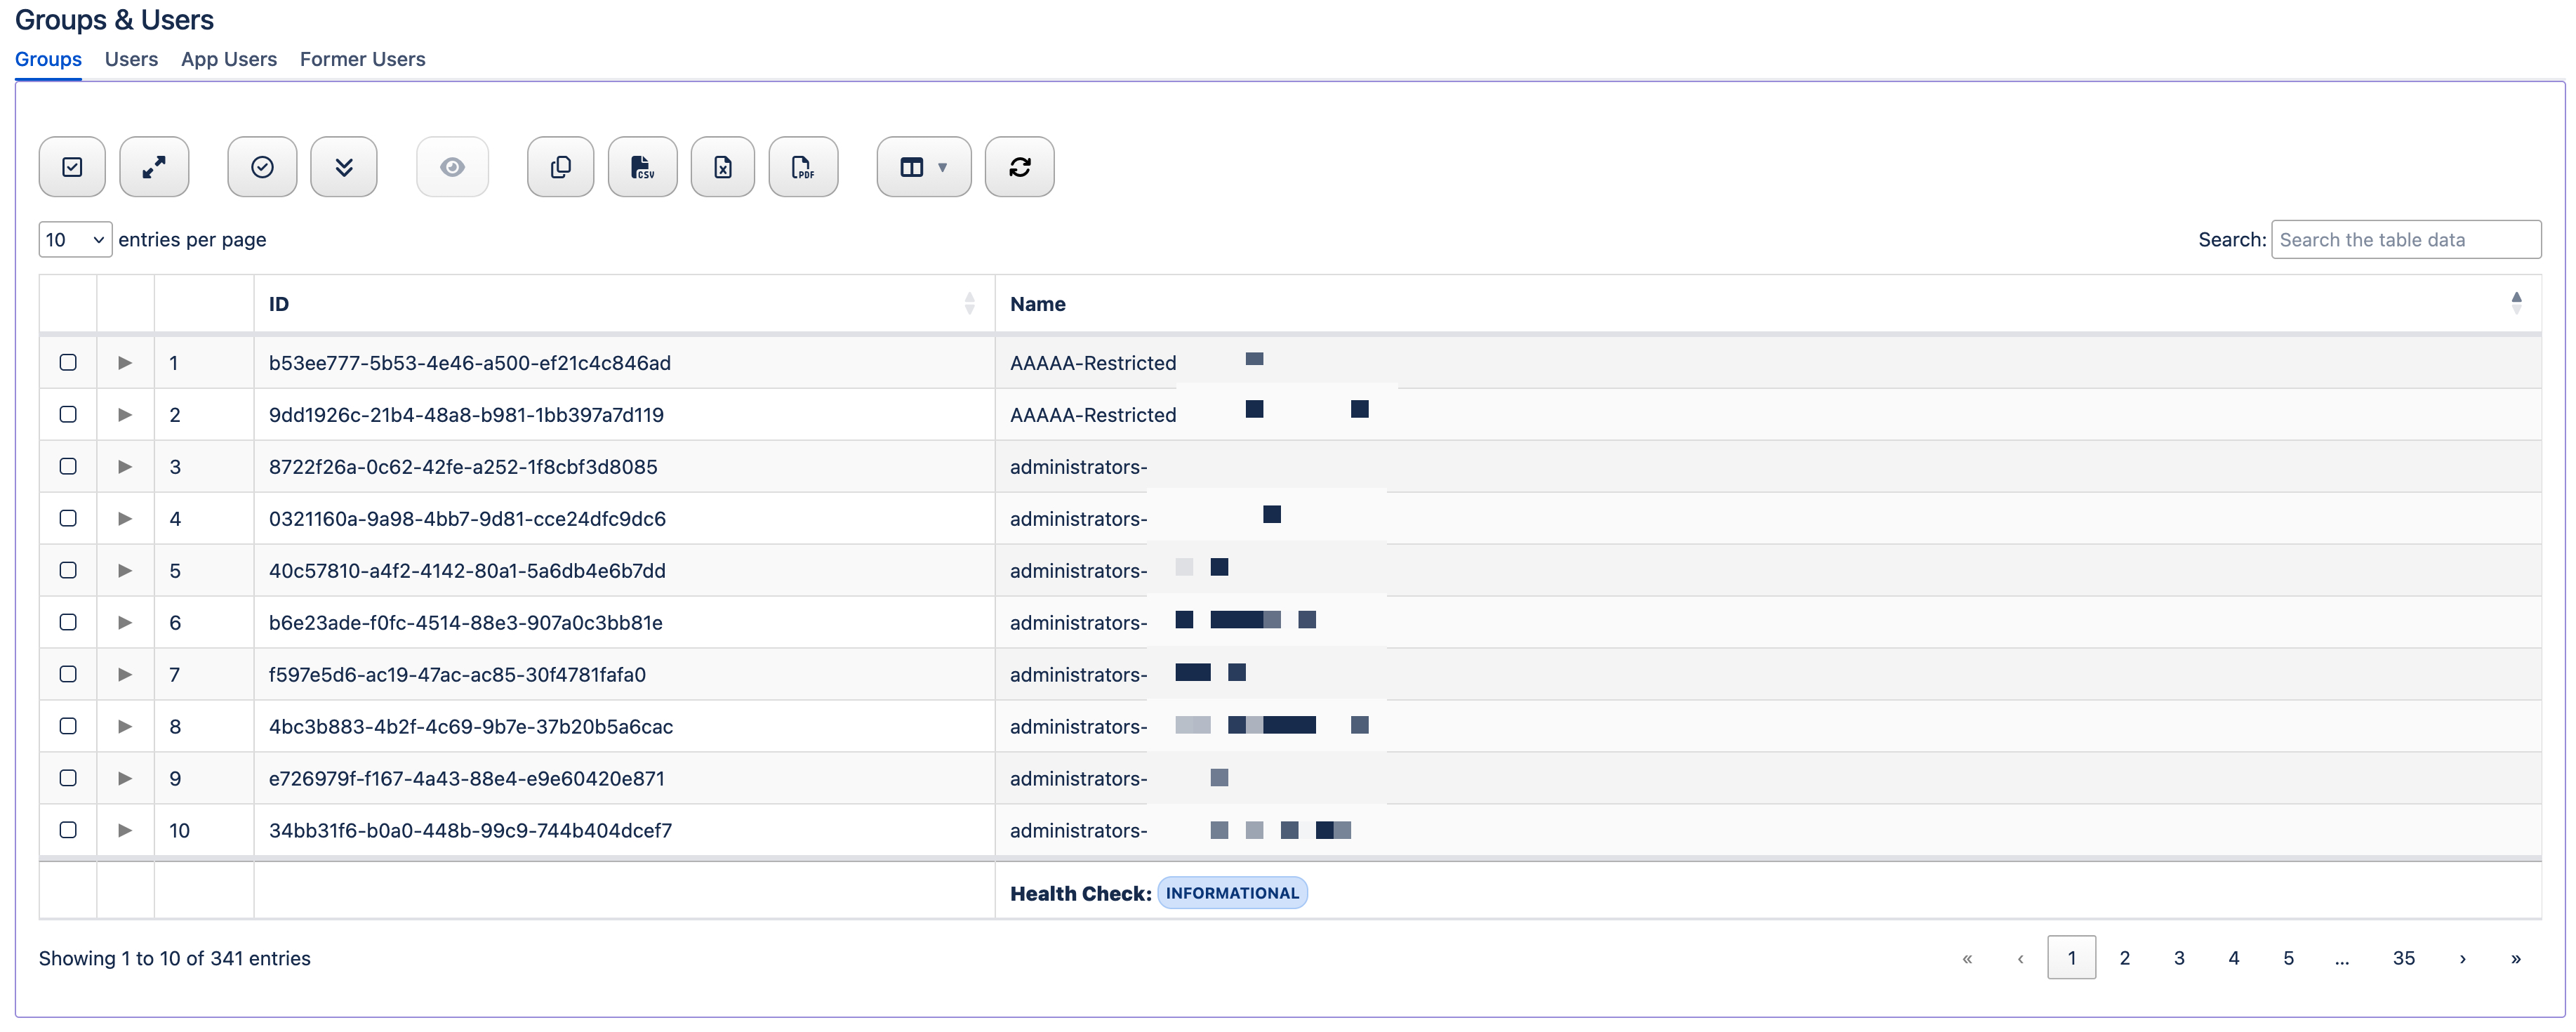2576x1032 pixels.
Task: Expand details for row 5
Action: (x=125, y=570)
